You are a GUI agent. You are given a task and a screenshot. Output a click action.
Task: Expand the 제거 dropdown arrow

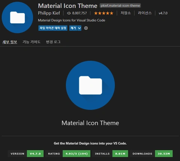pos(79,28)
